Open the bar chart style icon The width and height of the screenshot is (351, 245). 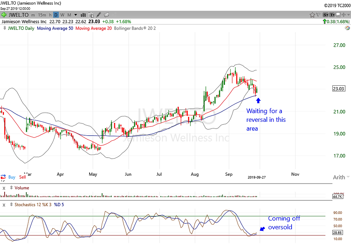click(83, 15)
